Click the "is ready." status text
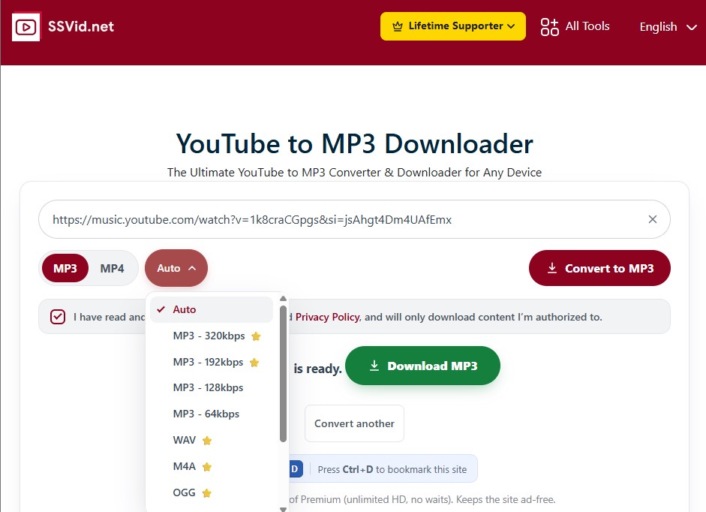 pos(317,369)
